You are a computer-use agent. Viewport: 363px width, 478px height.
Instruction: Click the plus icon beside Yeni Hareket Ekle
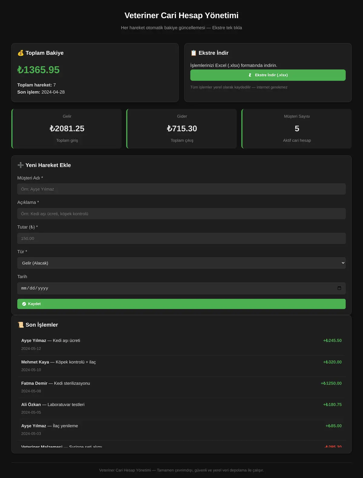tap(21, 165)
